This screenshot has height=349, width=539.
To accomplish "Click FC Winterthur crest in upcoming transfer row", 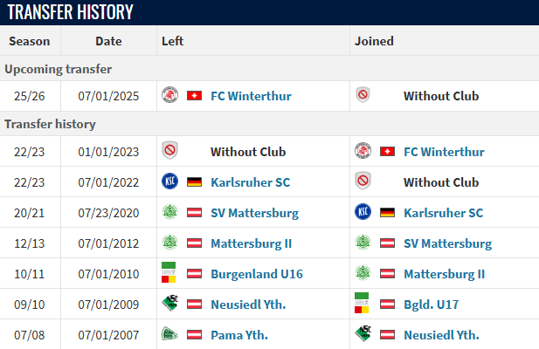I will click(x=169, y=95).
